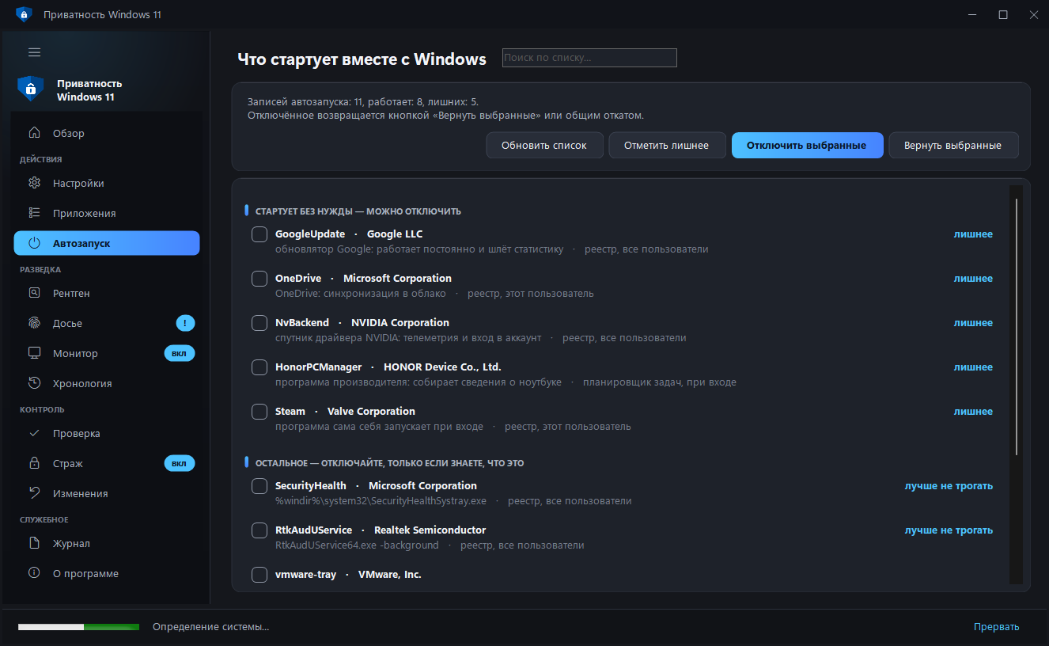1049x646 pixels.
Task: Select the NvBackend checkbox
Action: (259, 323)
